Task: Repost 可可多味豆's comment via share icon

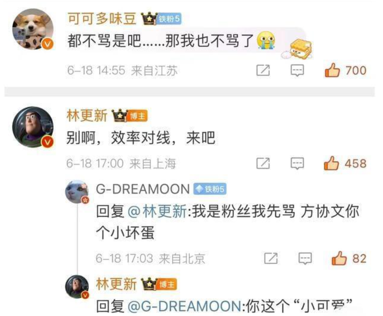Action: tap(263, 71)
